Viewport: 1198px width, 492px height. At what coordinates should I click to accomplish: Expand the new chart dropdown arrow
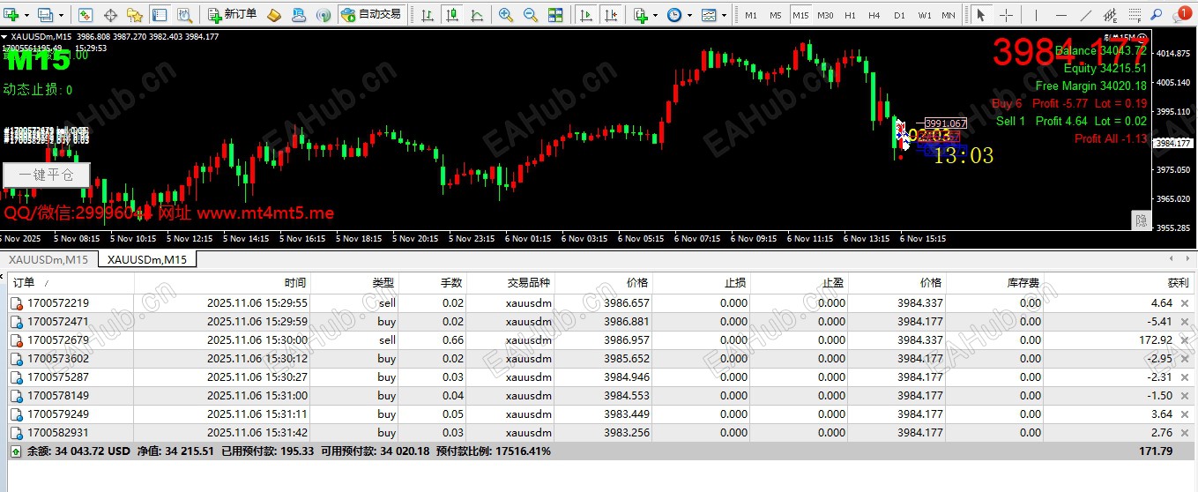click(26, 15)
